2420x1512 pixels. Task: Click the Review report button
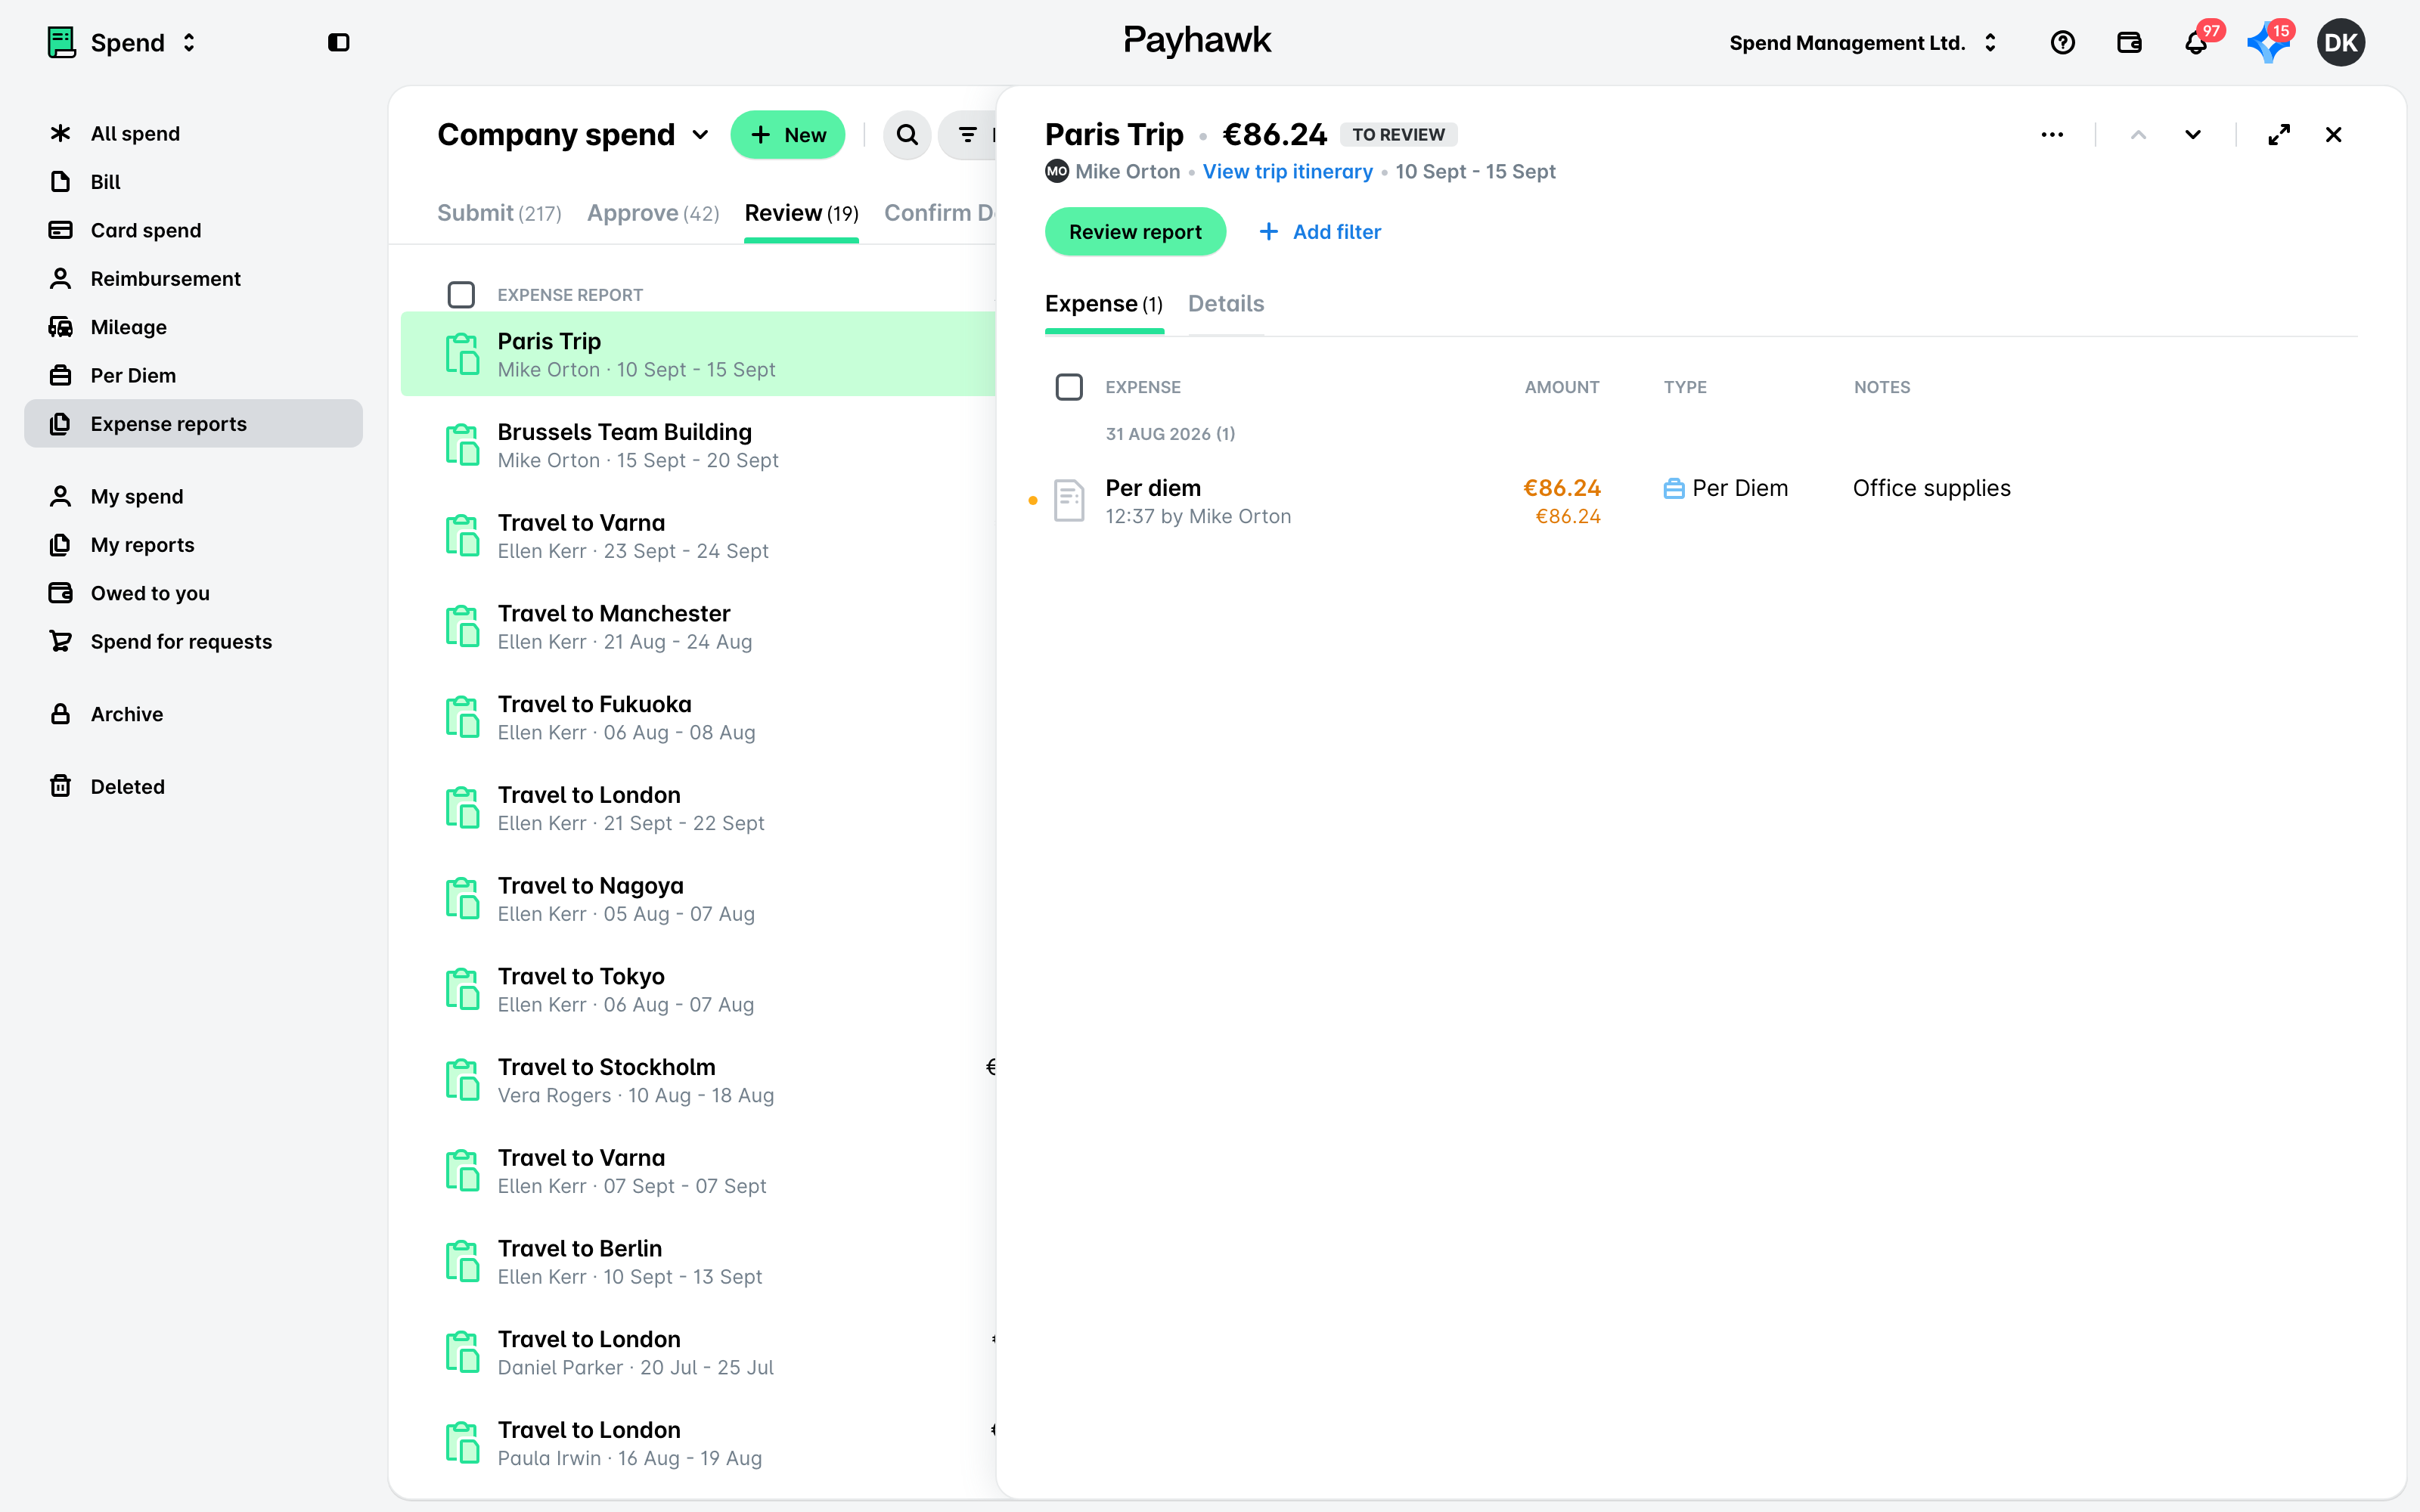(1135, 231)
